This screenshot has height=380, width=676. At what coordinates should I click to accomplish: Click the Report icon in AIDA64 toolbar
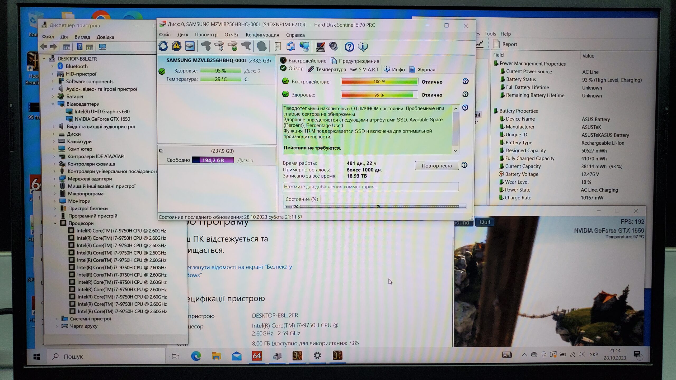pos(496,44)
